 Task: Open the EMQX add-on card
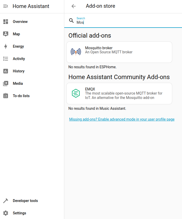(119, 93)
